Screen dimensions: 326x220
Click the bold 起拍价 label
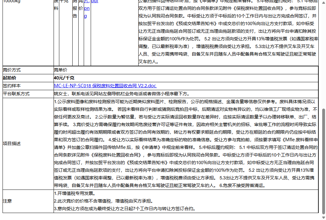coord(10,78)
